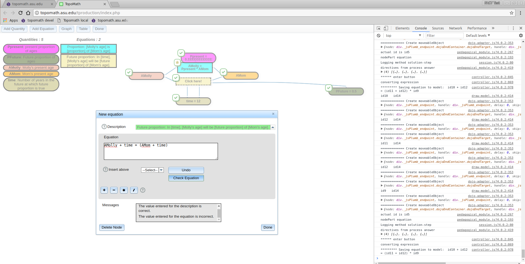Click the checkmark on the time = 12 node
Image resolution: width=525 pixels, height=264 pixels.
[176, 97]
